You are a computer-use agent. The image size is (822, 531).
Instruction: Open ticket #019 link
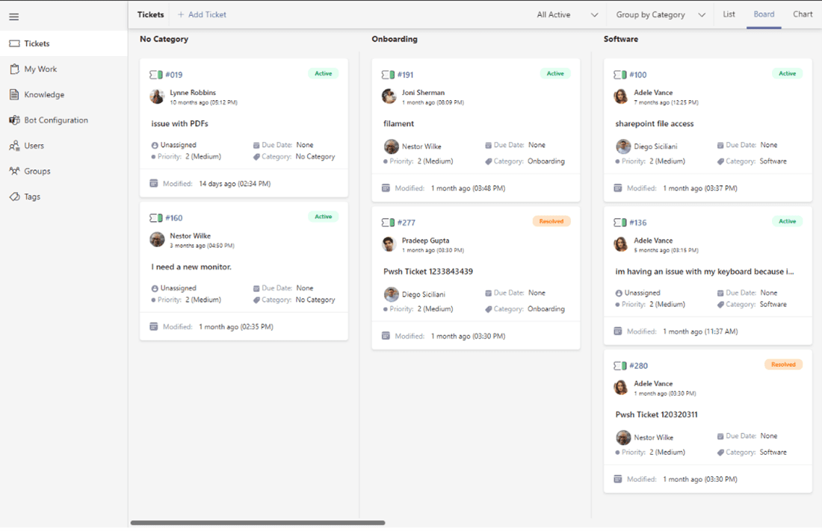coord(174,75)
